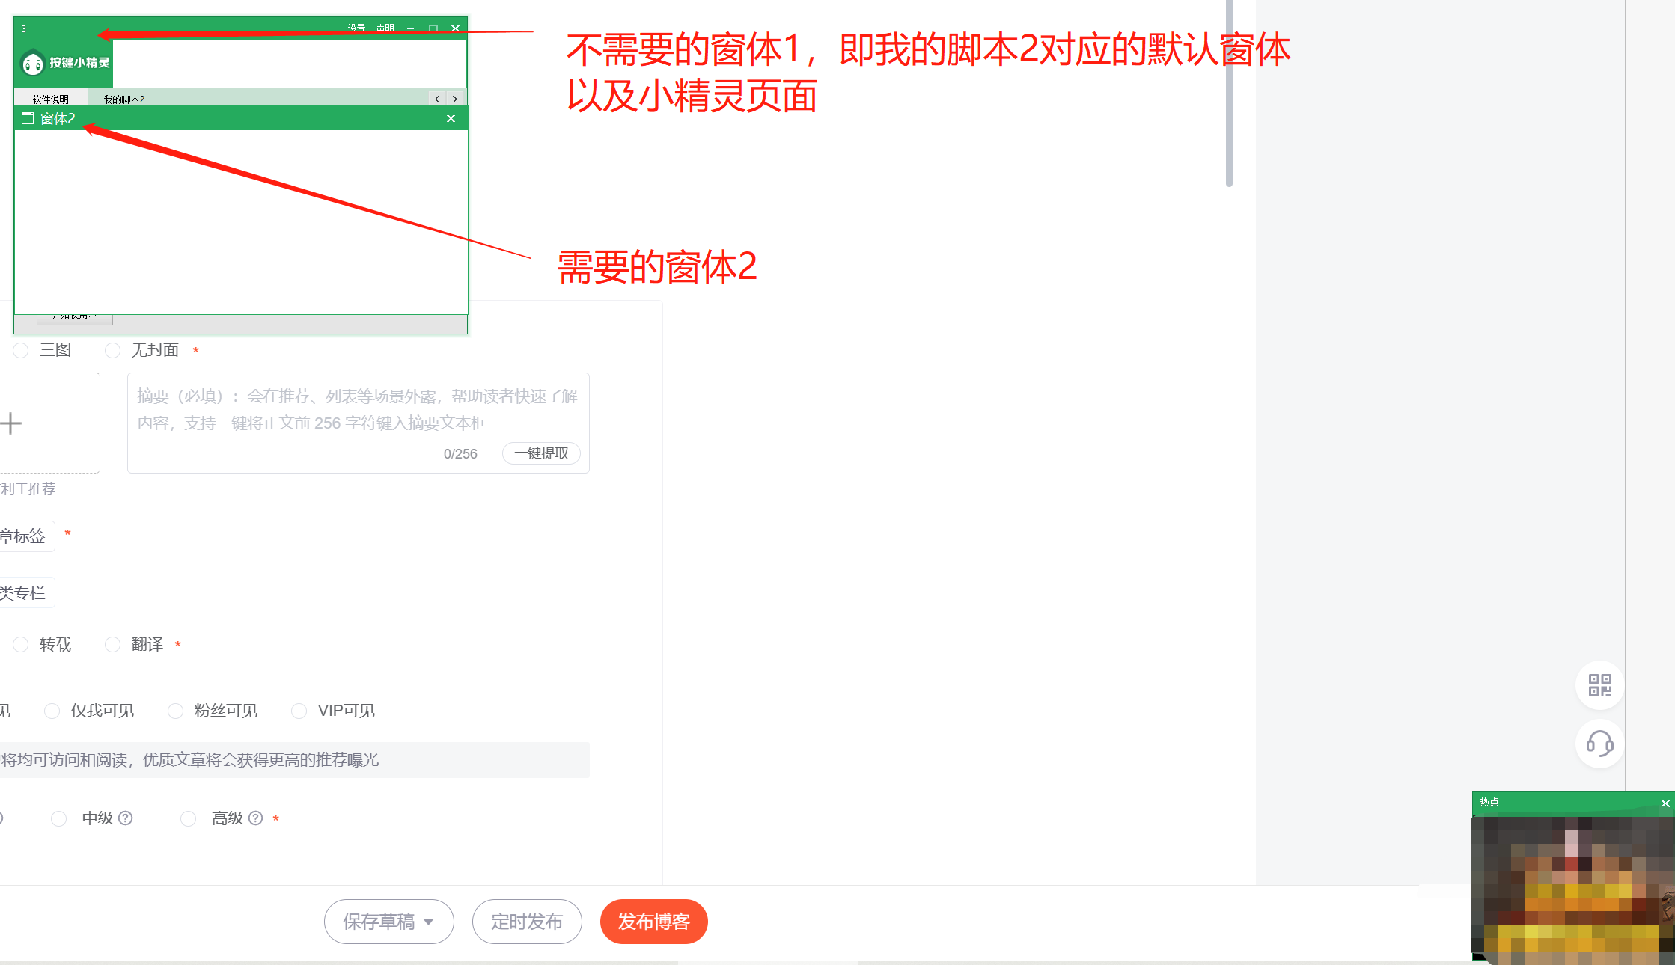Open the QR code floating button
Viewport: 1675px width, 965px height.
(x=1599, y=685)
